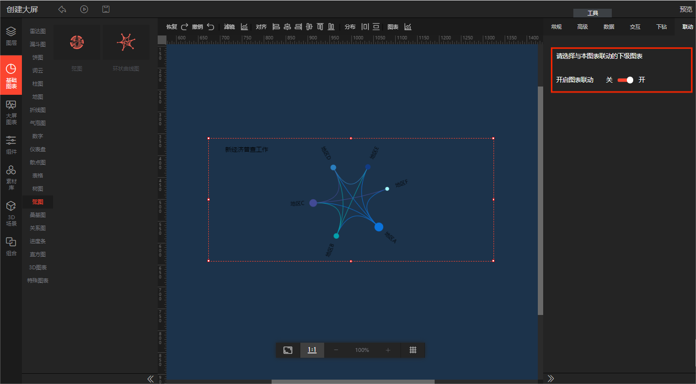Align vertical middle icon in toolbar

click(309, 27)
